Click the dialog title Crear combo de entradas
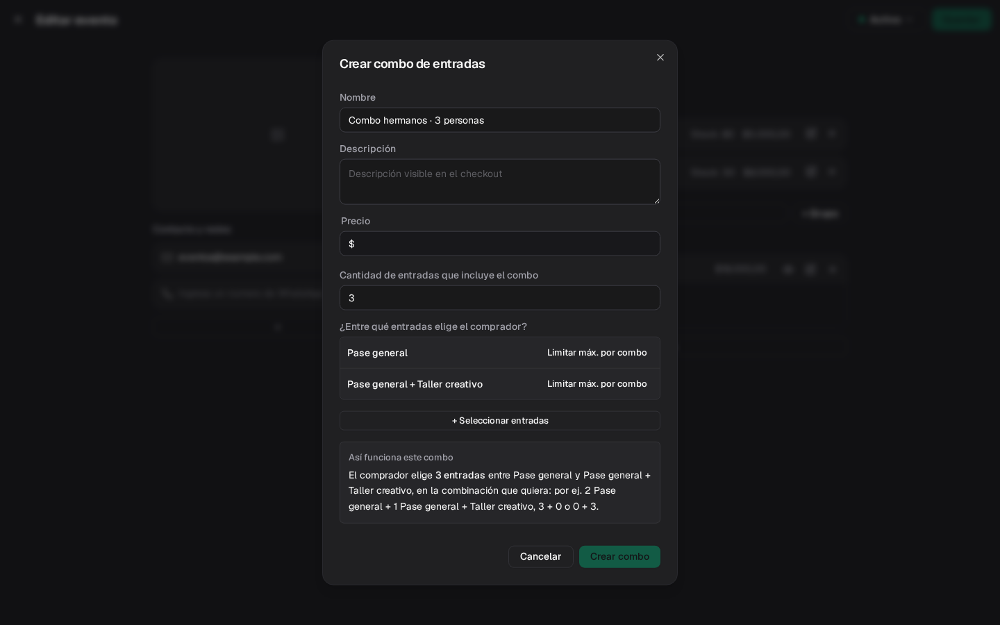This screenshot has width=1000, height=625. point(412,64)
